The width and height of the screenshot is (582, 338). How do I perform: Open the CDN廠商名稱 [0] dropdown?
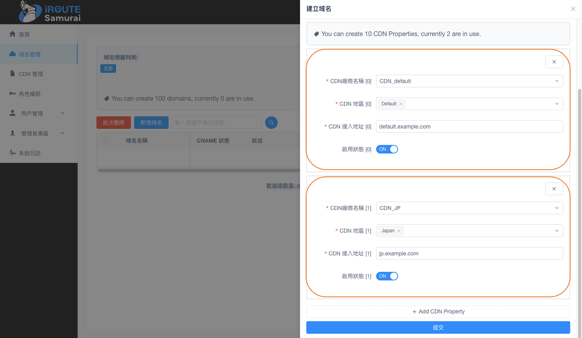[469, 81]
